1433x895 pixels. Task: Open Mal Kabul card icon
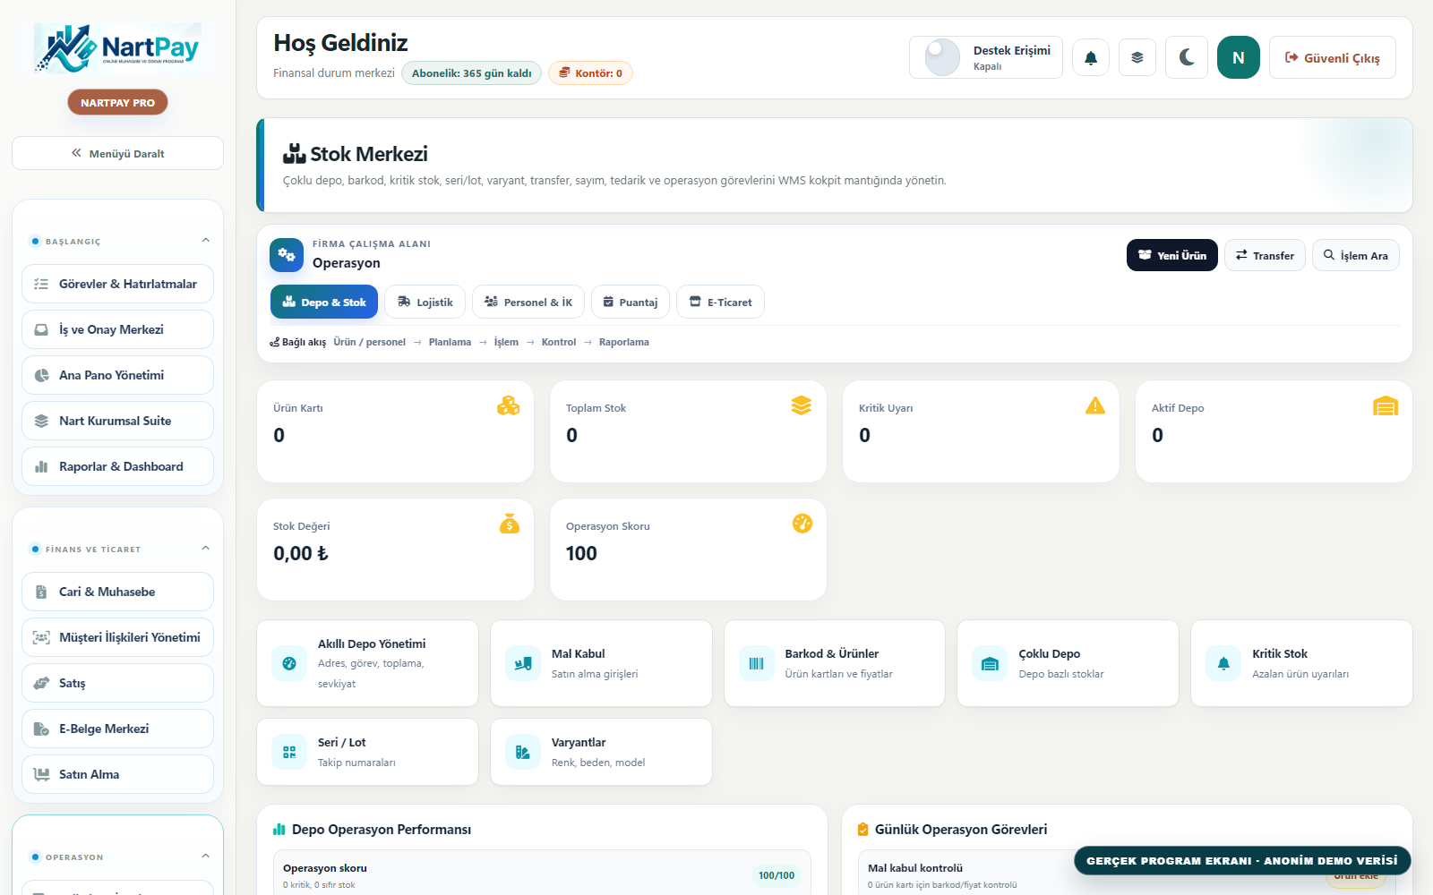[x=523, y=663]
